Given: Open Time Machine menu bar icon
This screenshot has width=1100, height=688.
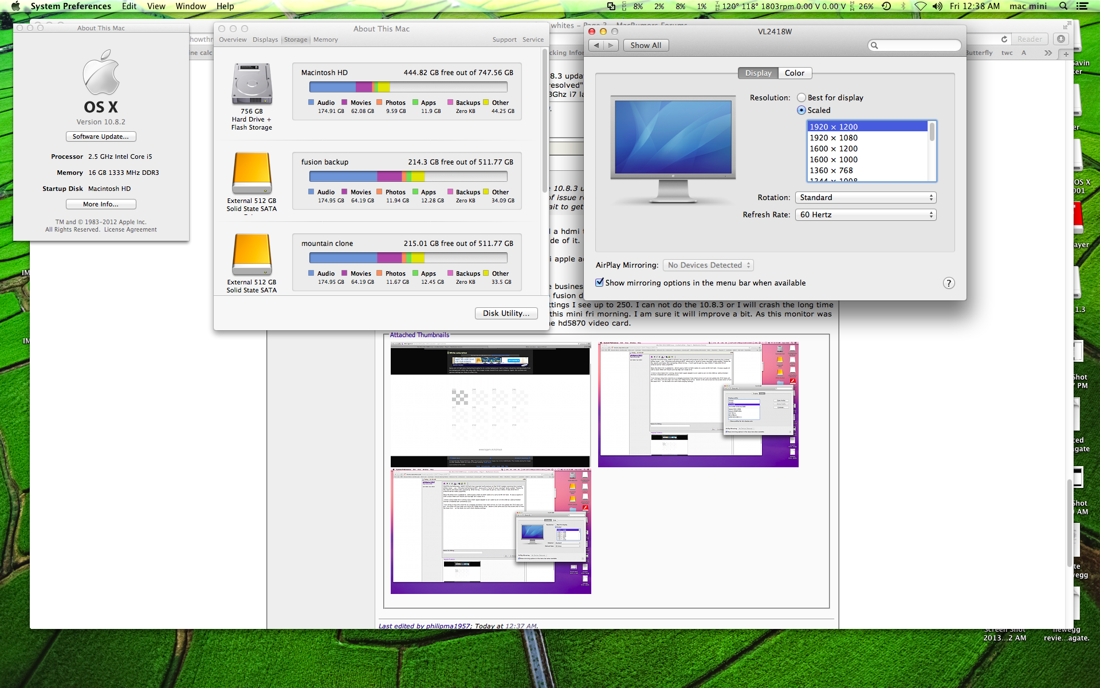Looking at the screenshot, I should [x=886, y=6].
